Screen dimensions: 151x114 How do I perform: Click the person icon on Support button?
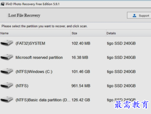pyautogui.click(x=135, y=15)
